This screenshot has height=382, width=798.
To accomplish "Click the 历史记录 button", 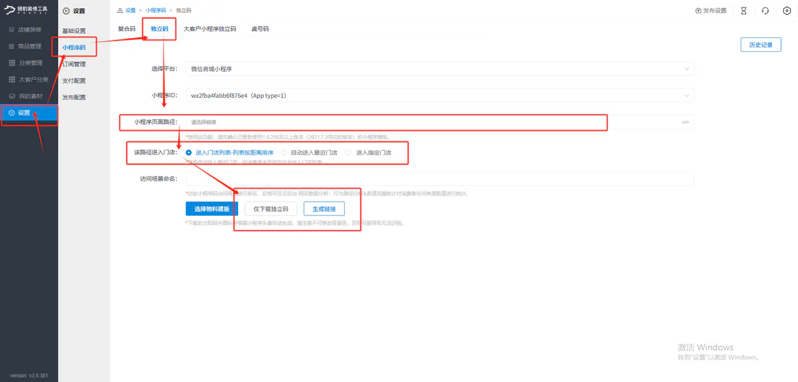I will coord(761,45).
